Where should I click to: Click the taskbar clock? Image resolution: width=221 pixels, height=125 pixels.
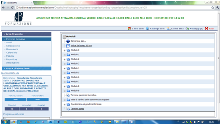pos(211,122)
